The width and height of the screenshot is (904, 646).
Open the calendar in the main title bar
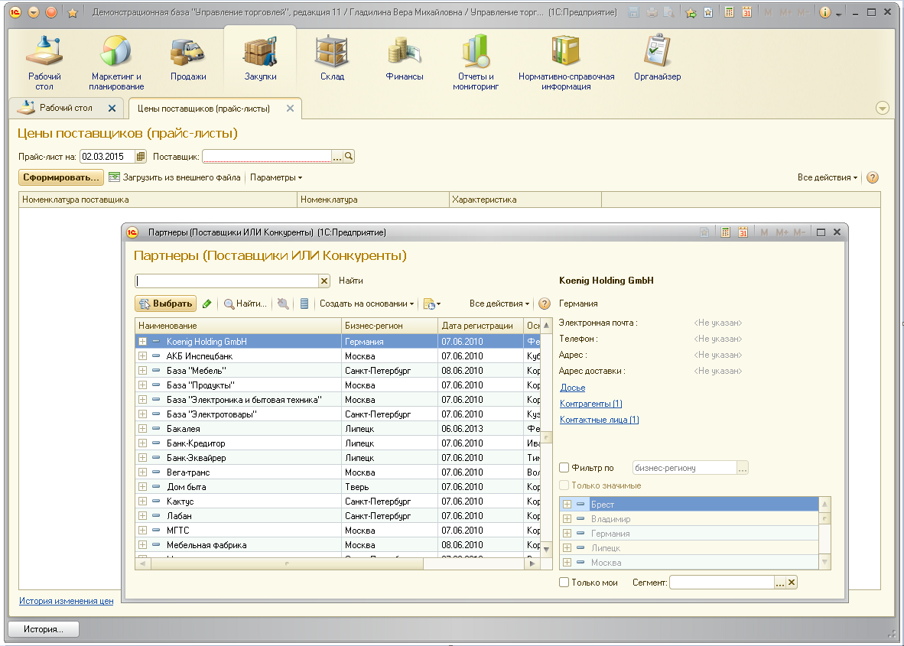pyautogui.click(x=746, y=12)
